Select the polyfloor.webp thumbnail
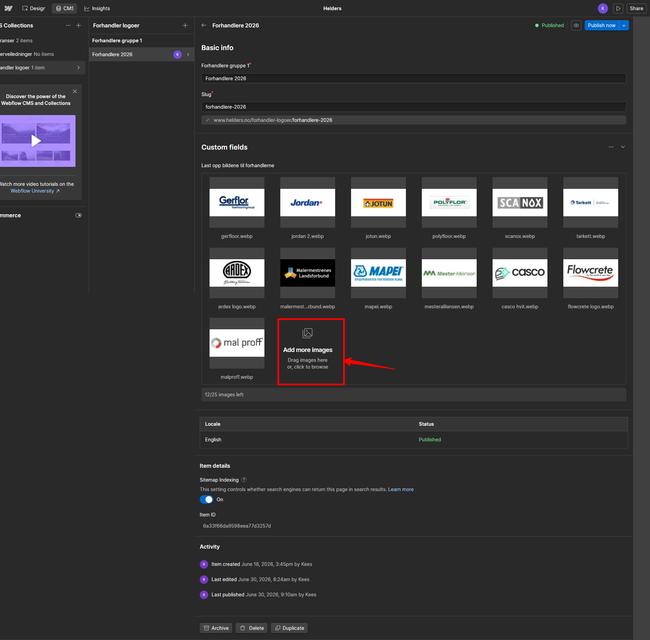The height and width of the screenshot is (640, 650). click(449, 202)
